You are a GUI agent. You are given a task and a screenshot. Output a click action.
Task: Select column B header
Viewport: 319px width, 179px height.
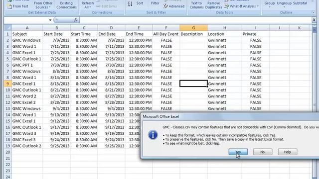click(56, 28)
